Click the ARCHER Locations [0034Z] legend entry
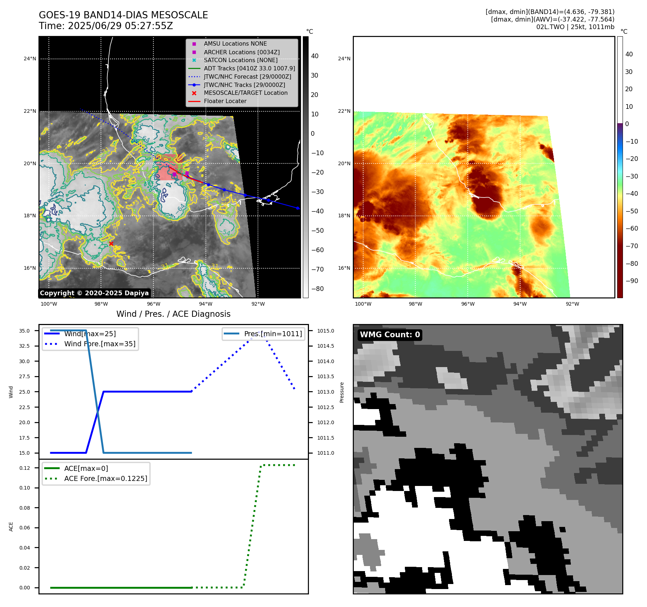Screen dimensions: 647x607 tap(242, 52)
